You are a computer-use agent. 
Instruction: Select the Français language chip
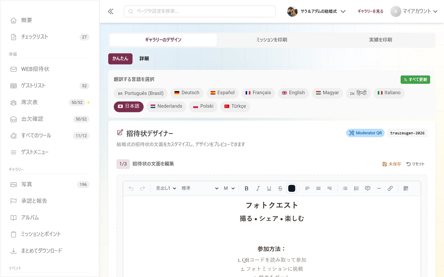[x=258, y=93]
